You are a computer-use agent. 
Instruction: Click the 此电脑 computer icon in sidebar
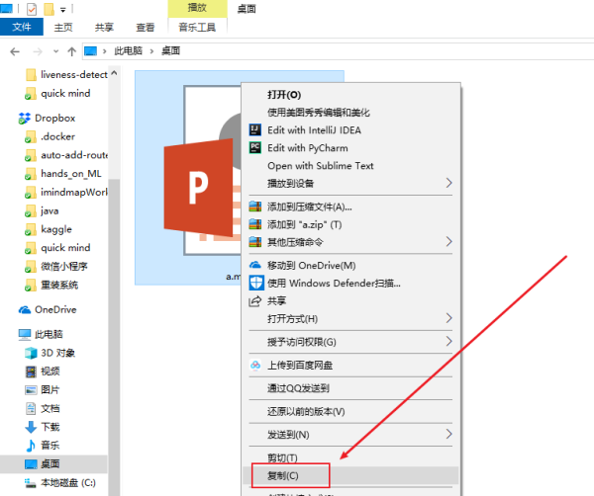(x=25, y=335)
